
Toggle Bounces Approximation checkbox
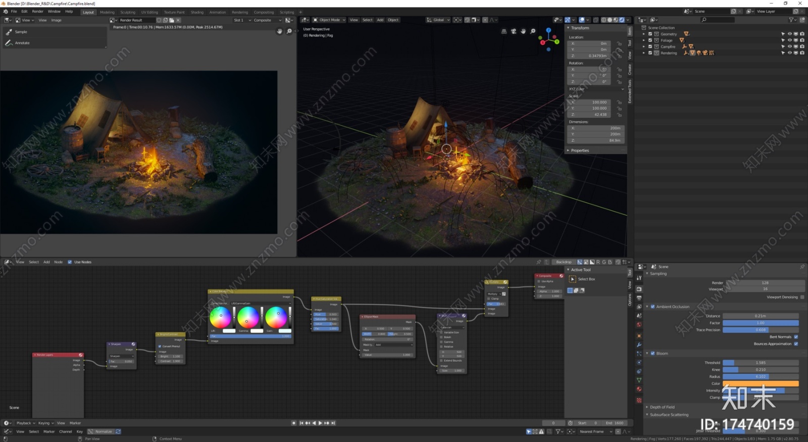click(x=796, y=344)
